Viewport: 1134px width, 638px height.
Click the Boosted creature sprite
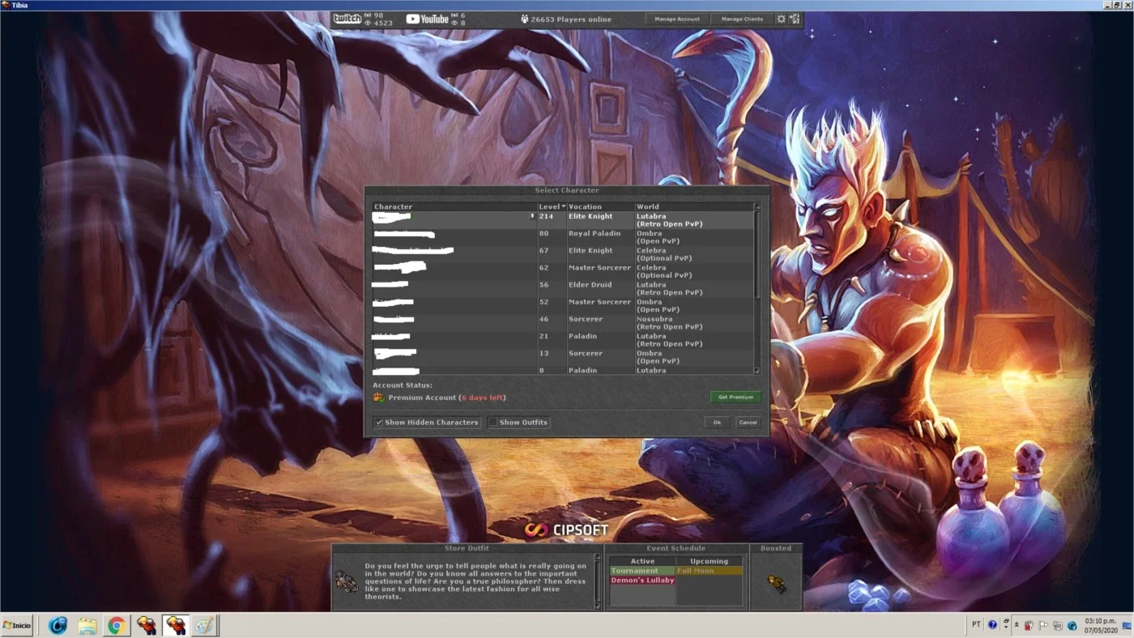pyautogui.click(x=776, y=583)
